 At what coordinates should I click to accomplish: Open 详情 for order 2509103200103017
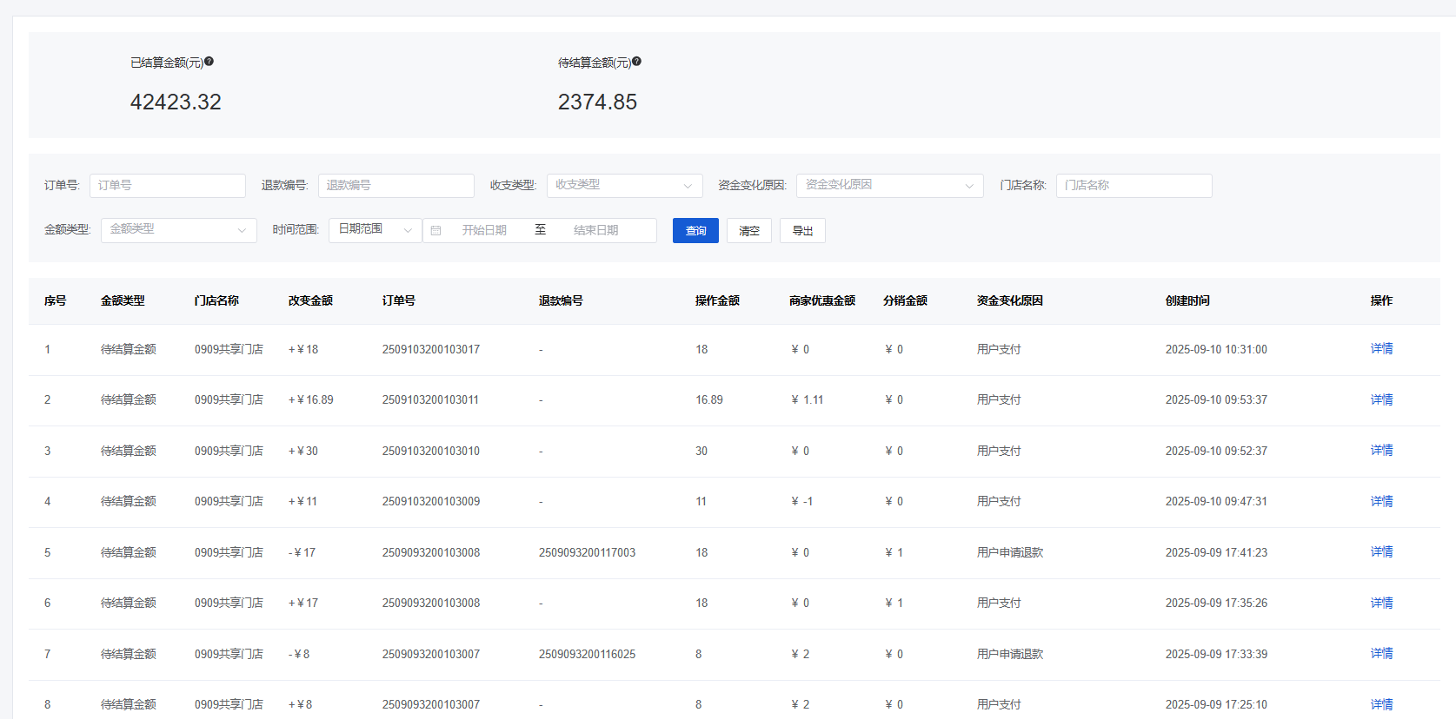1382,349
